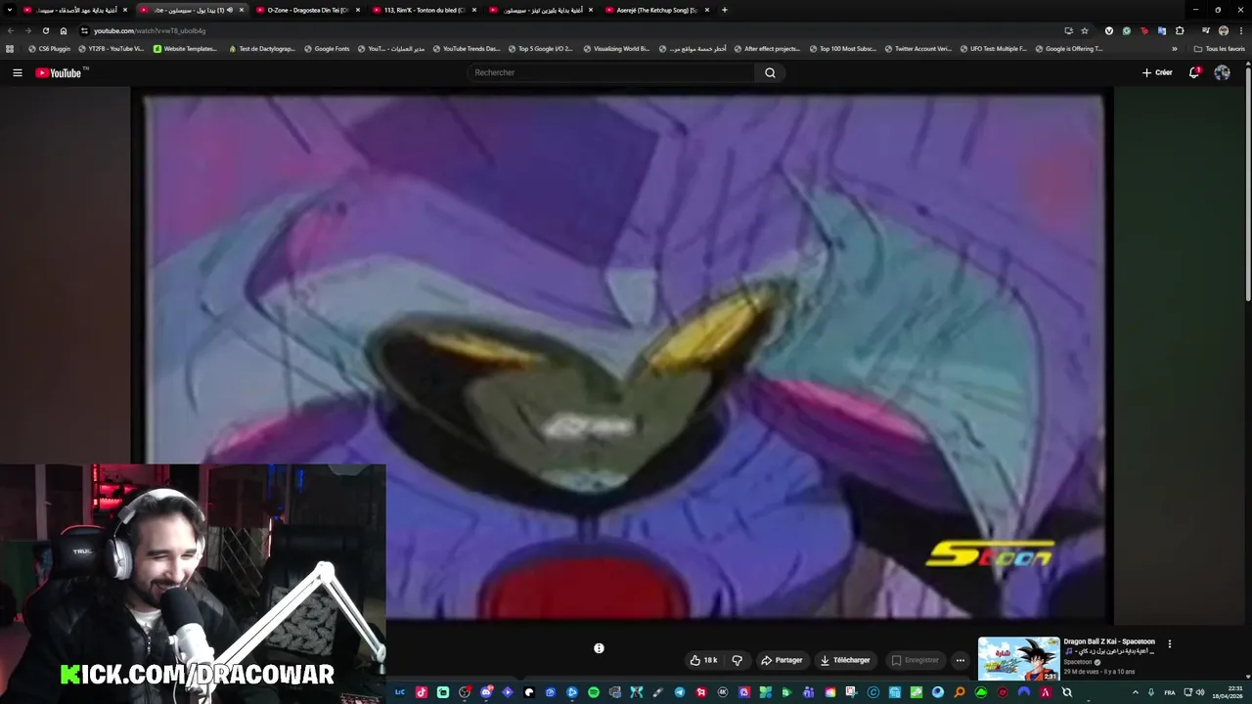The width and height of the screenshot is (1252, 704).
Task: Switch to 113, Rim'K Tonton du bled tab
Action: point(424,10)
